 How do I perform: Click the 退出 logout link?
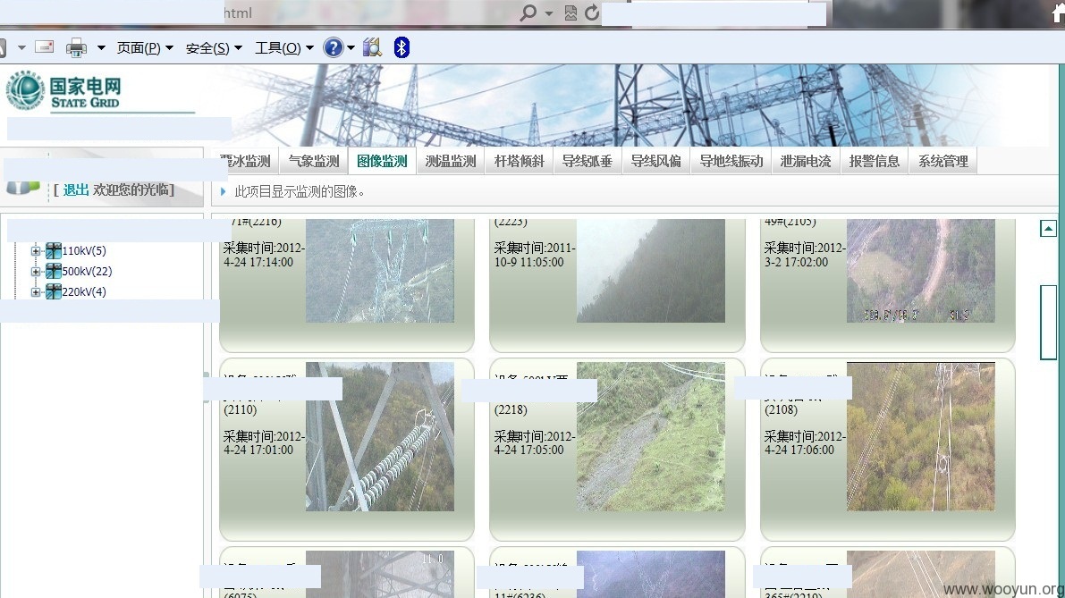point(76,190)
